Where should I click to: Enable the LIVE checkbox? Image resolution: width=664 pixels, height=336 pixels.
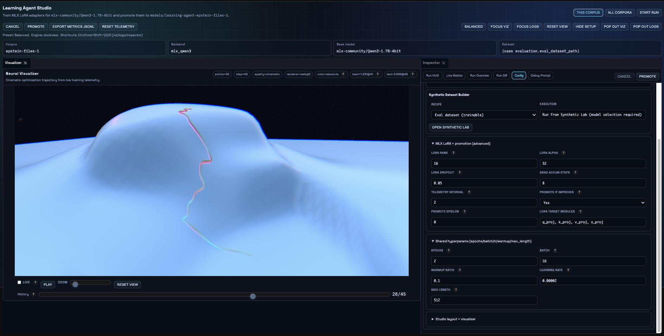(x=19, y=282)
